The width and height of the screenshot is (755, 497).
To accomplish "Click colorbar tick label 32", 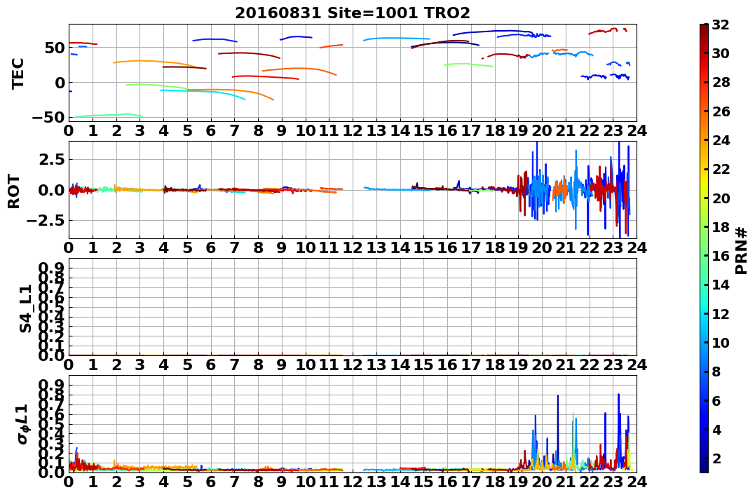I will coord(721,25).
